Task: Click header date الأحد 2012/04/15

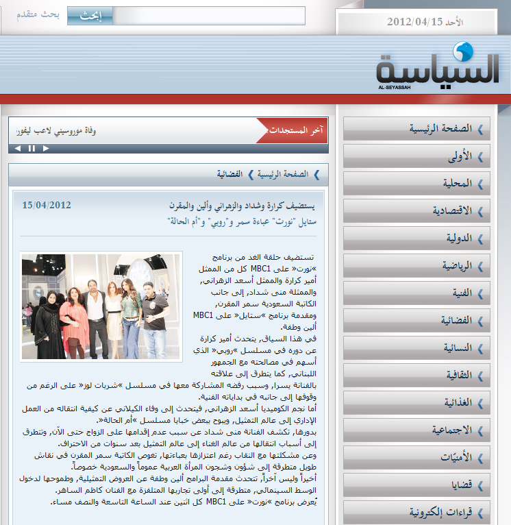Action: [x=425, y=22]
